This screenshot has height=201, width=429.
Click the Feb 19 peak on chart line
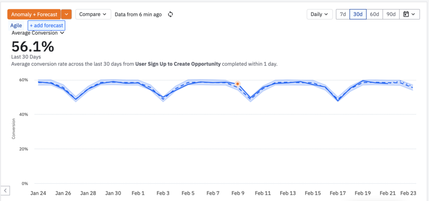(x=363, y=81)
